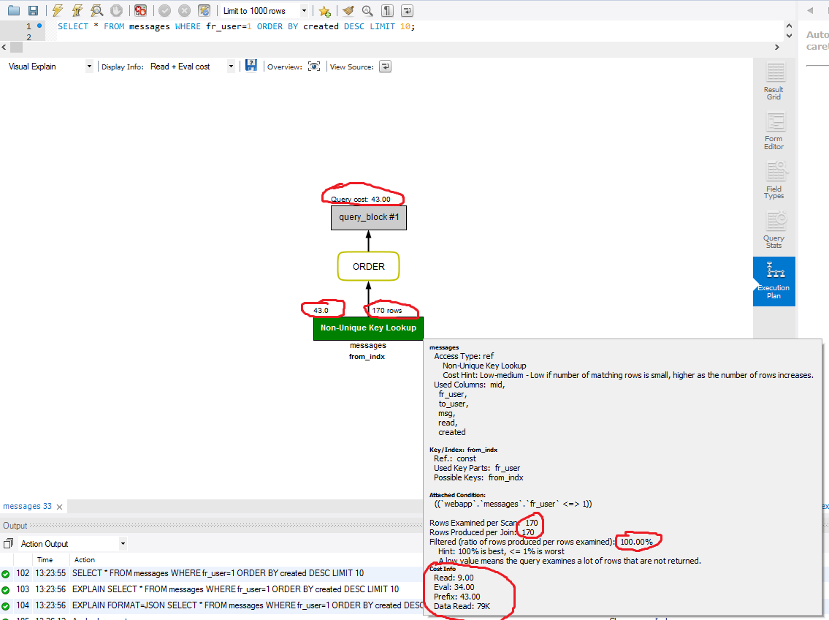Execute statement under cursor lightning icon

coord(77,10)
